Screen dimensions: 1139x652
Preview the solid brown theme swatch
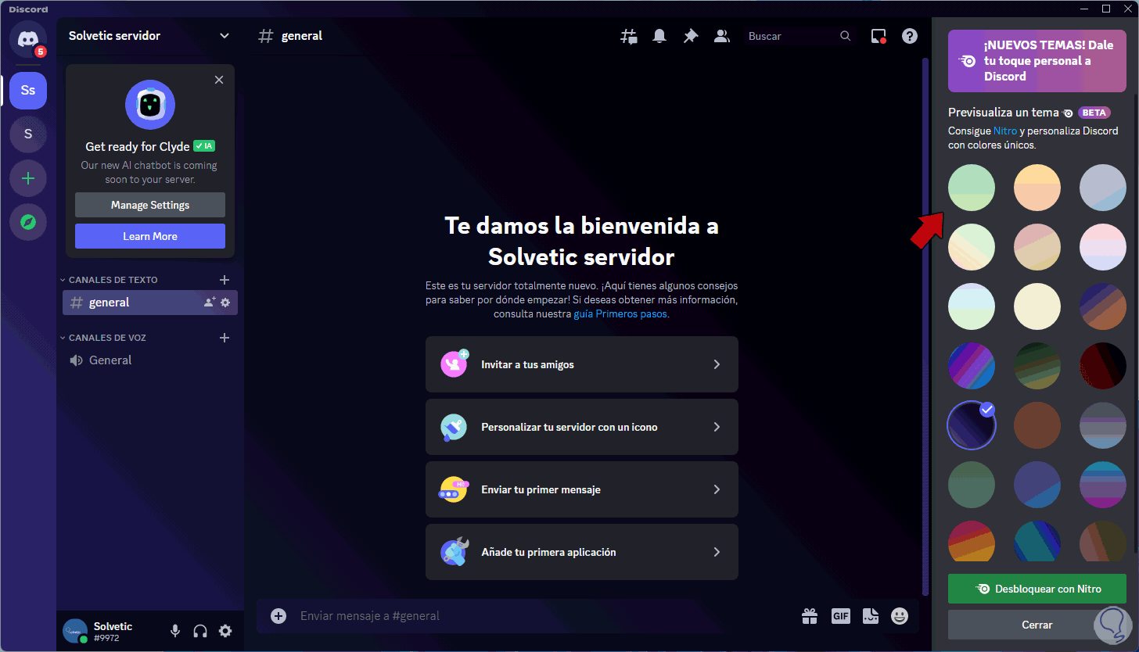[x=1037, y=425]
